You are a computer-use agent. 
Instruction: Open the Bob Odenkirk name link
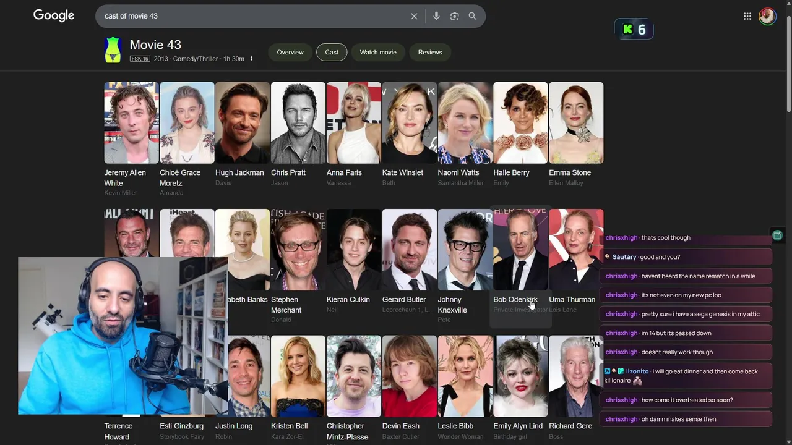coord(515,299)
